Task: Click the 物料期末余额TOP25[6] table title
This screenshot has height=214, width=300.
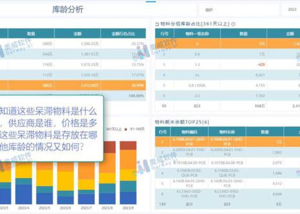Action: coord(182,122)
